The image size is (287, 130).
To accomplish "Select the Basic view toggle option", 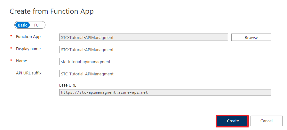I will [x=22, y=25].
